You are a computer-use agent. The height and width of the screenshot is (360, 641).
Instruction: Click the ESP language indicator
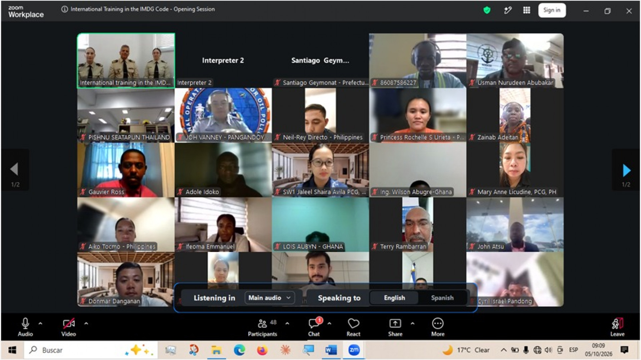[x=574, y=350]
